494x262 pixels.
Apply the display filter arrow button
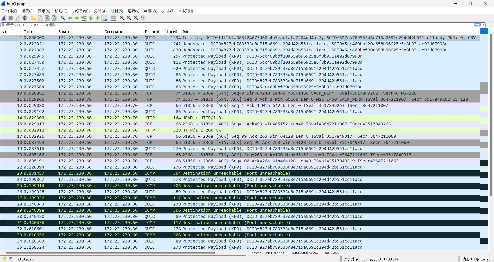478,25
